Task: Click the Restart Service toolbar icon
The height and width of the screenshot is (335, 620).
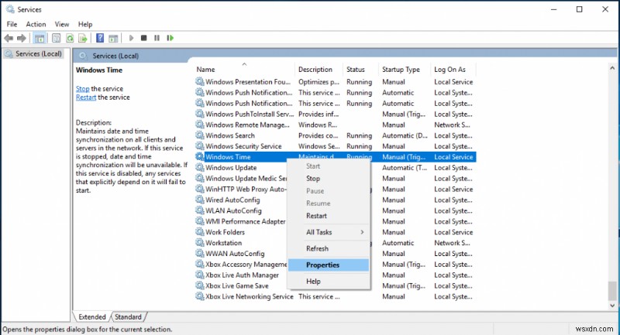Action: point(170,38)
